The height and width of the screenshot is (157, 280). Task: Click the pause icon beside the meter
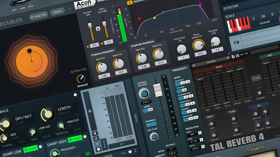click(95, 134)
